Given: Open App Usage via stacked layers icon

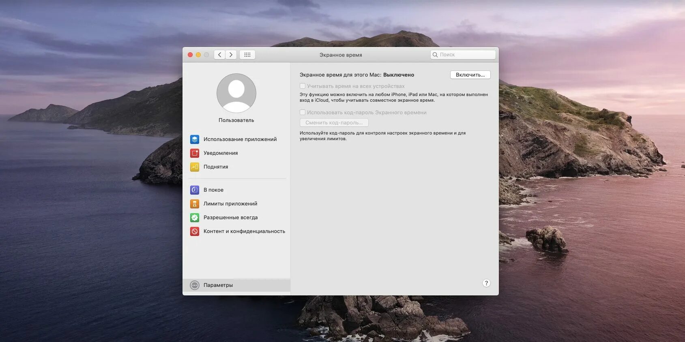Looking at the screenshot, I should coord(195,139).
